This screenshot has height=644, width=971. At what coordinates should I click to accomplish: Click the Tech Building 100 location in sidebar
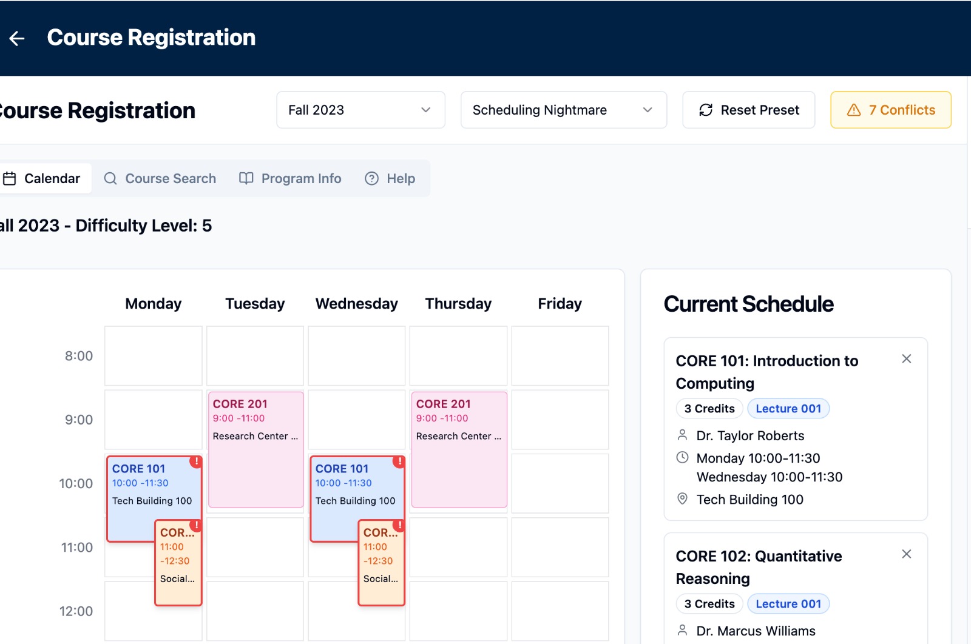click(x=749, y=500)
